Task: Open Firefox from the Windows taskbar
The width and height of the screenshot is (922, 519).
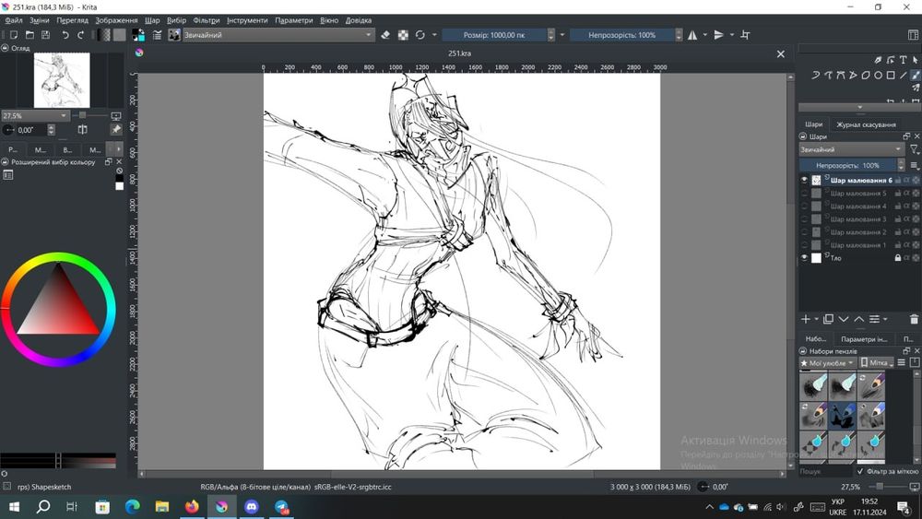Action: point(193,507)
